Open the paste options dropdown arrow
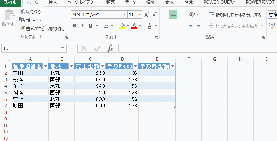The width and height of the screenshot is (277, 141). click(x=10, y=29)
